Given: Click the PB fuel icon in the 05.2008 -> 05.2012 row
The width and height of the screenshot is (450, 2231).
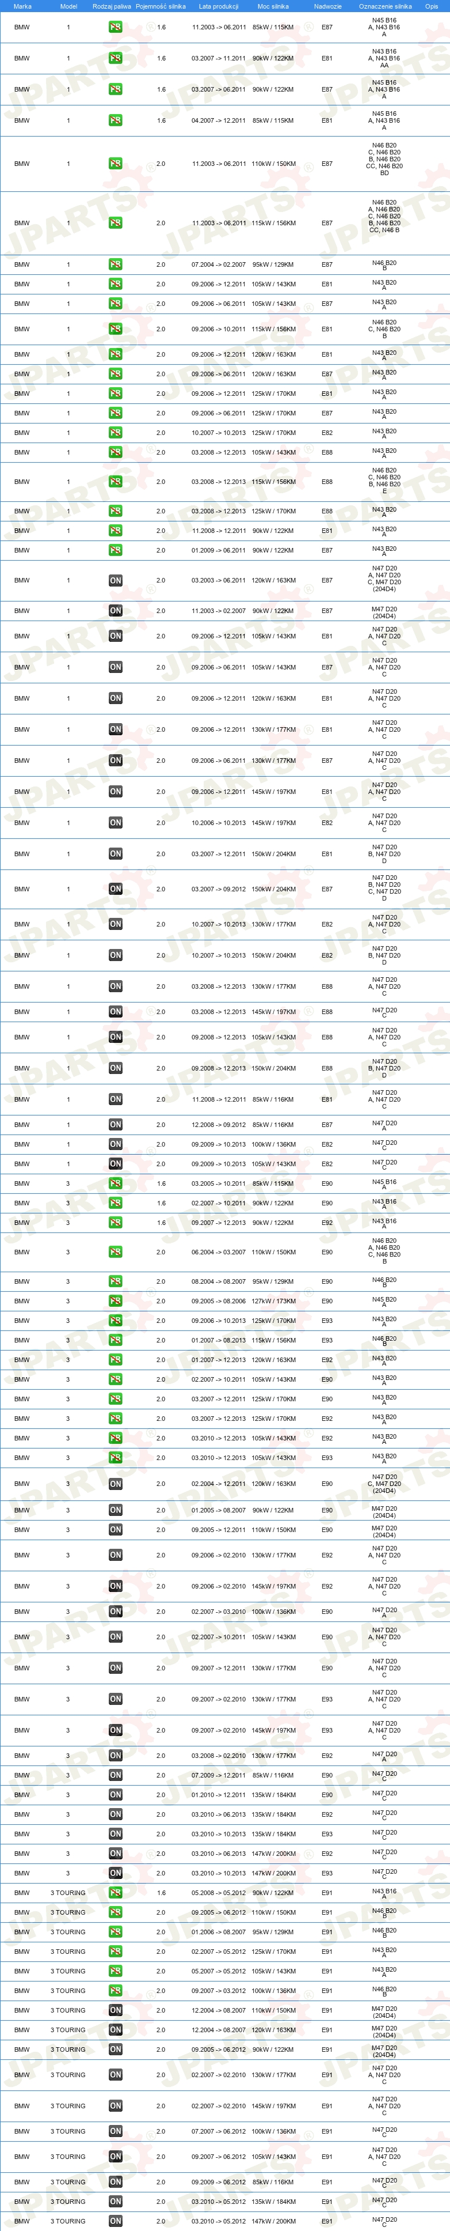Looking at the screenshot, I should coord(115,1892).
